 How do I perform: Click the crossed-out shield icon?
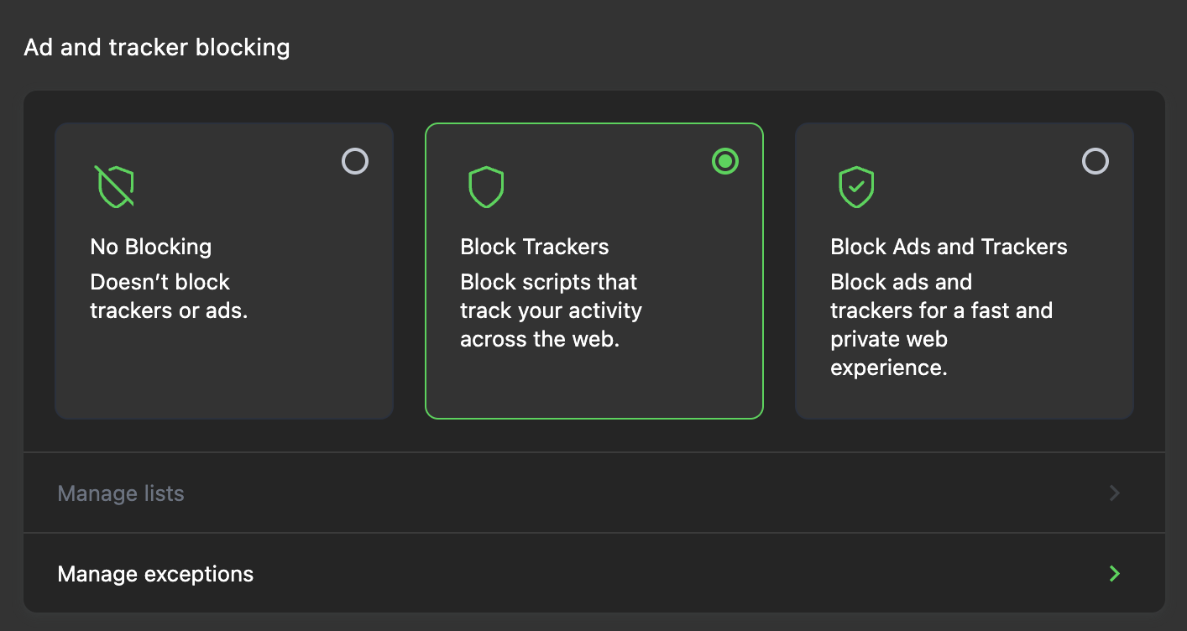(114, 186)
